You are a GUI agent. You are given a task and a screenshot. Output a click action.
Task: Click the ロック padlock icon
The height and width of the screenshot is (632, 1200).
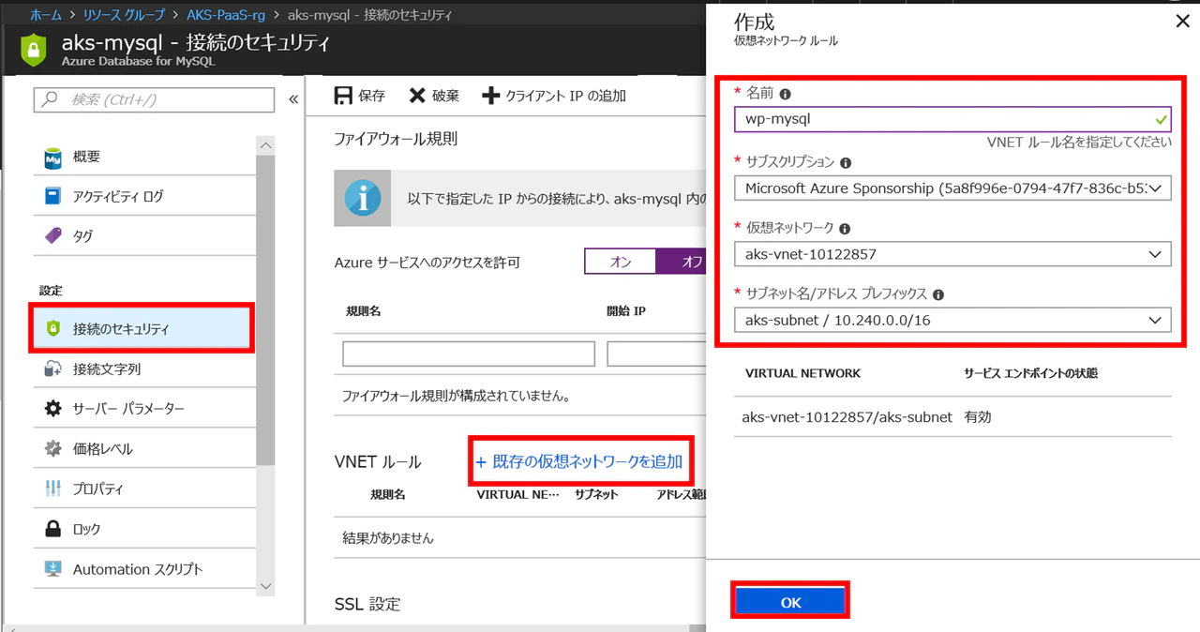[53, 529]
